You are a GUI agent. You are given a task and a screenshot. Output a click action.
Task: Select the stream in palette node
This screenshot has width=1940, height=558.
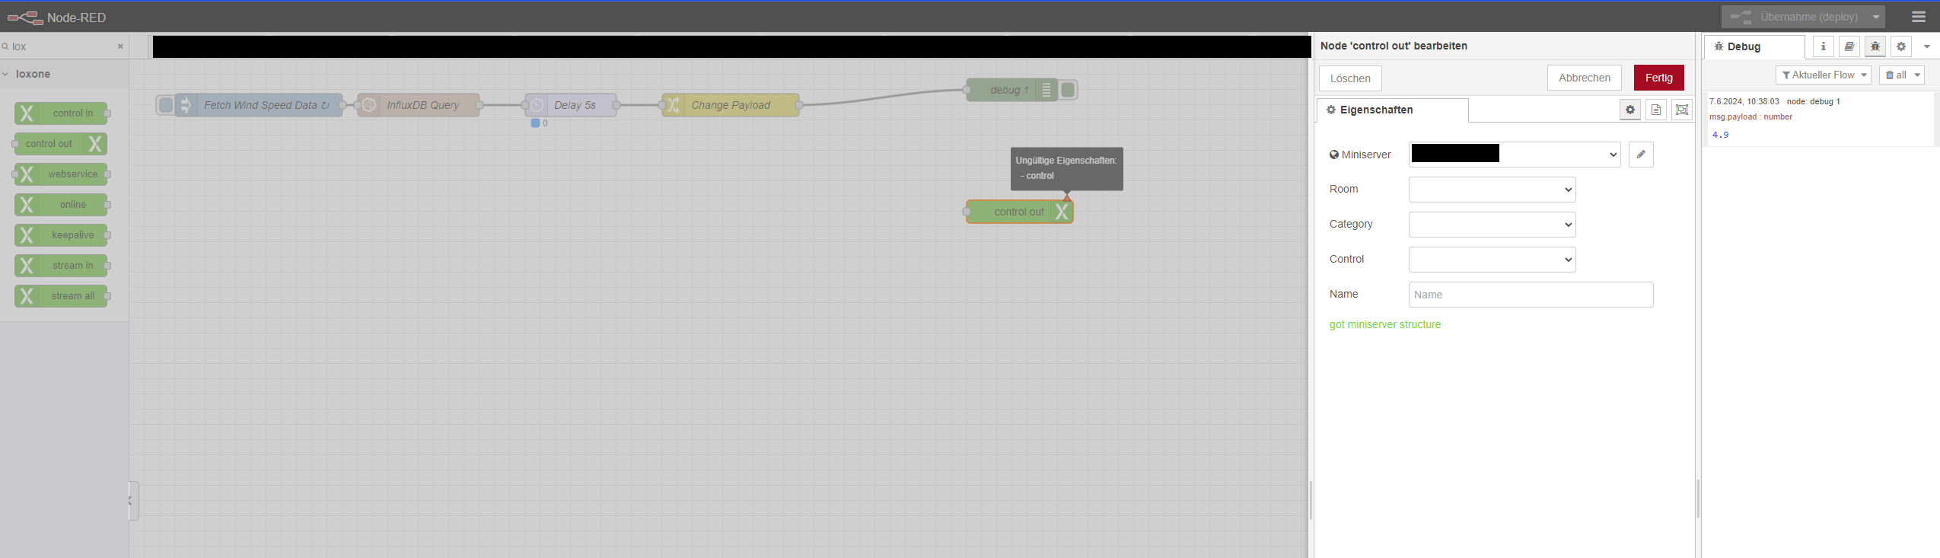[x=61, y=266]
